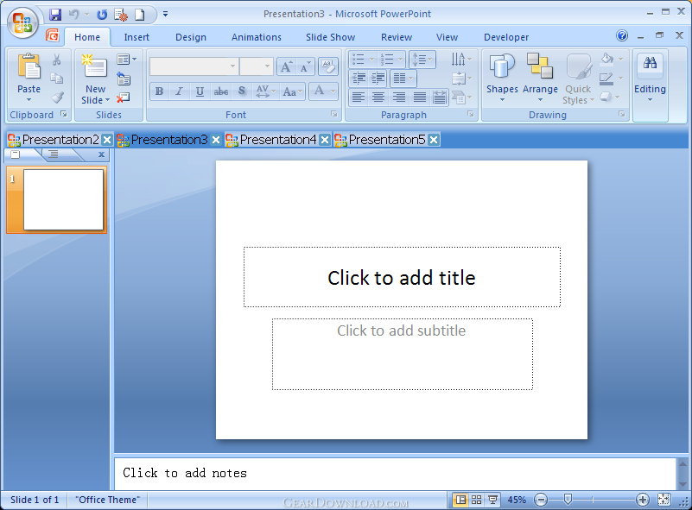This screenshot has height=510, width=692.
Task: Open the Insert ribbon tab
Action: tap(136, 37)
